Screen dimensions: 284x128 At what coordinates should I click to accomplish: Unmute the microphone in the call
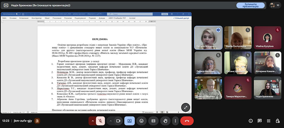101,121
